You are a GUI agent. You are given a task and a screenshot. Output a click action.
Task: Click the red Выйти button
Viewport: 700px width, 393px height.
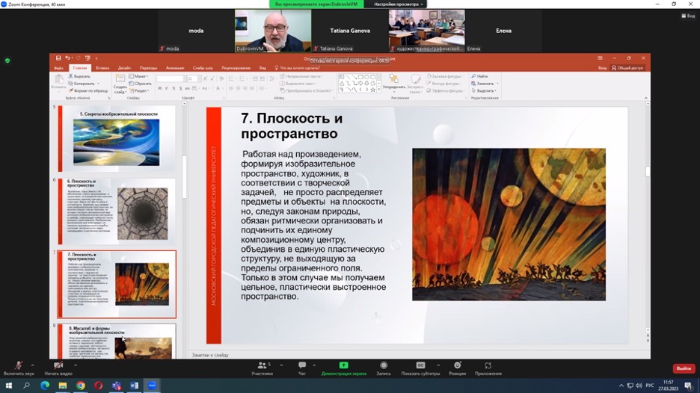(683, 368)
